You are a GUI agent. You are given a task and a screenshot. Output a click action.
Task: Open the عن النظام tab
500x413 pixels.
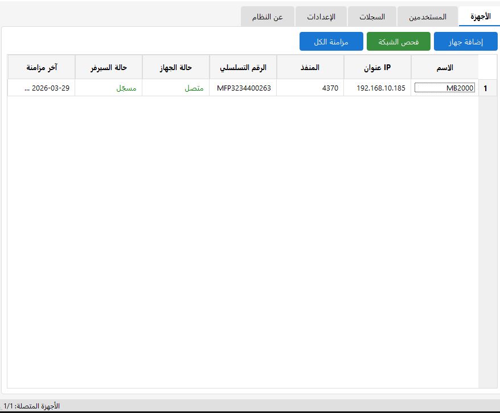tap(267, 17)
